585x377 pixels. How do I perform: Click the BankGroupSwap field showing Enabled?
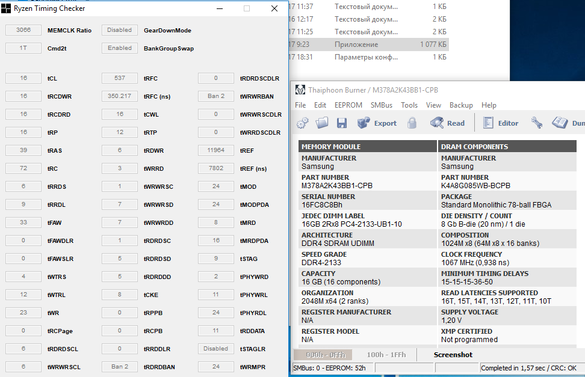(x=120, y=48)
